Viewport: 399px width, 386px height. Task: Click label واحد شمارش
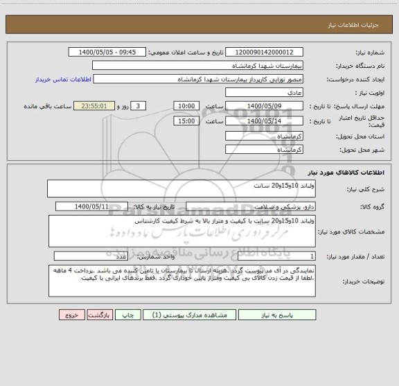(x=156, y=256)
